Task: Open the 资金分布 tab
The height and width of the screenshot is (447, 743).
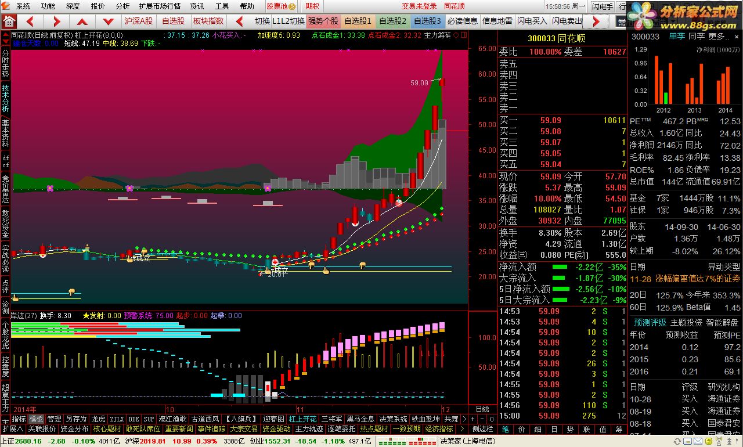Action: pos(74,429)
